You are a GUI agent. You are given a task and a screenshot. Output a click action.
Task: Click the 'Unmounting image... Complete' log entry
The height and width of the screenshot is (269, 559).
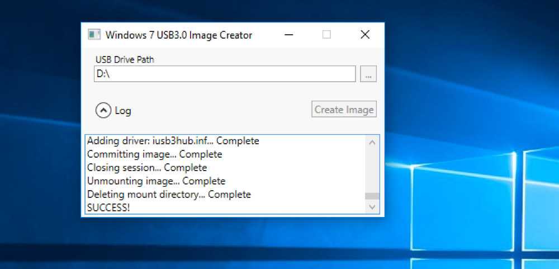click(156, 181)
